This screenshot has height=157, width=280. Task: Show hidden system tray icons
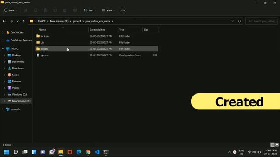coord(230,152)
